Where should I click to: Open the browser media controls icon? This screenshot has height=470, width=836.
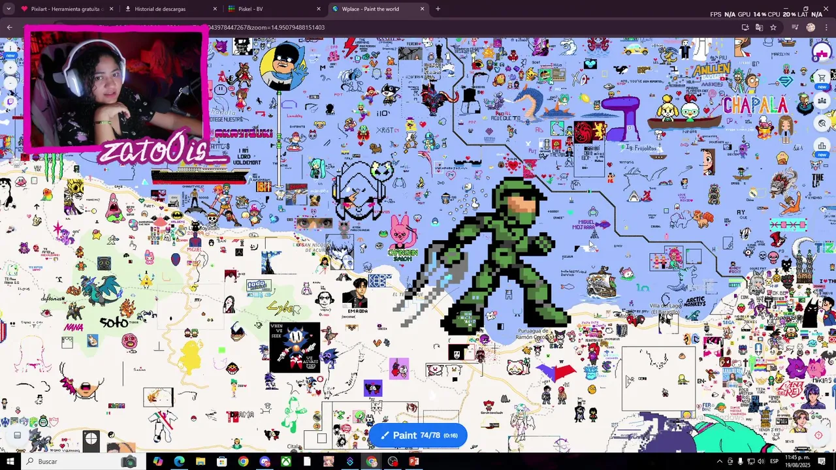(795, 27)
